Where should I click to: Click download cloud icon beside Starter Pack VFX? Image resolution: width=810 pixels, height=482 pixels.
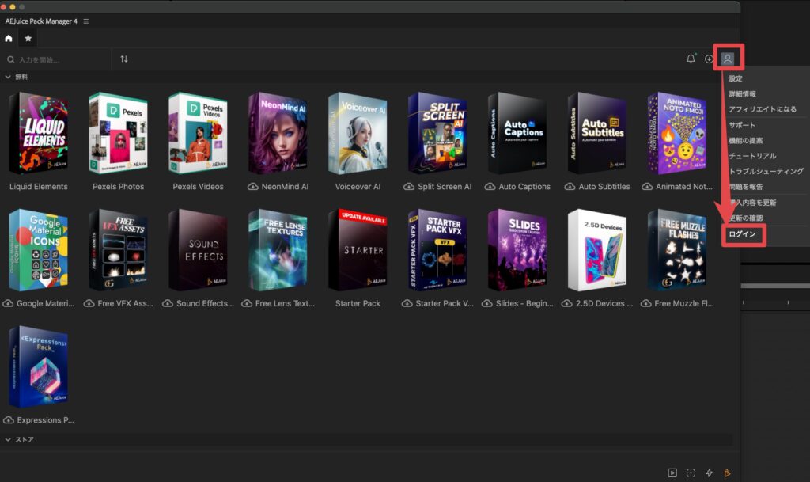[x=407, y=303]
